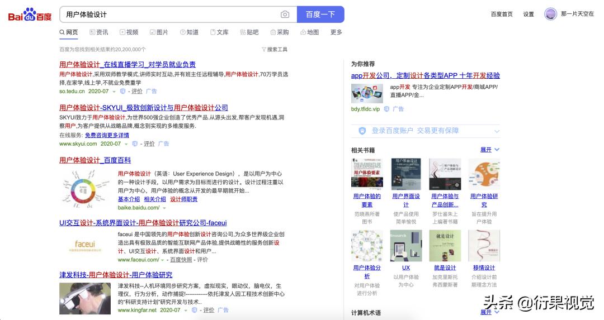Viewport: 604px width, 320px height.
Task: Open 基本介绍 sublink
Action: [129, 199]
